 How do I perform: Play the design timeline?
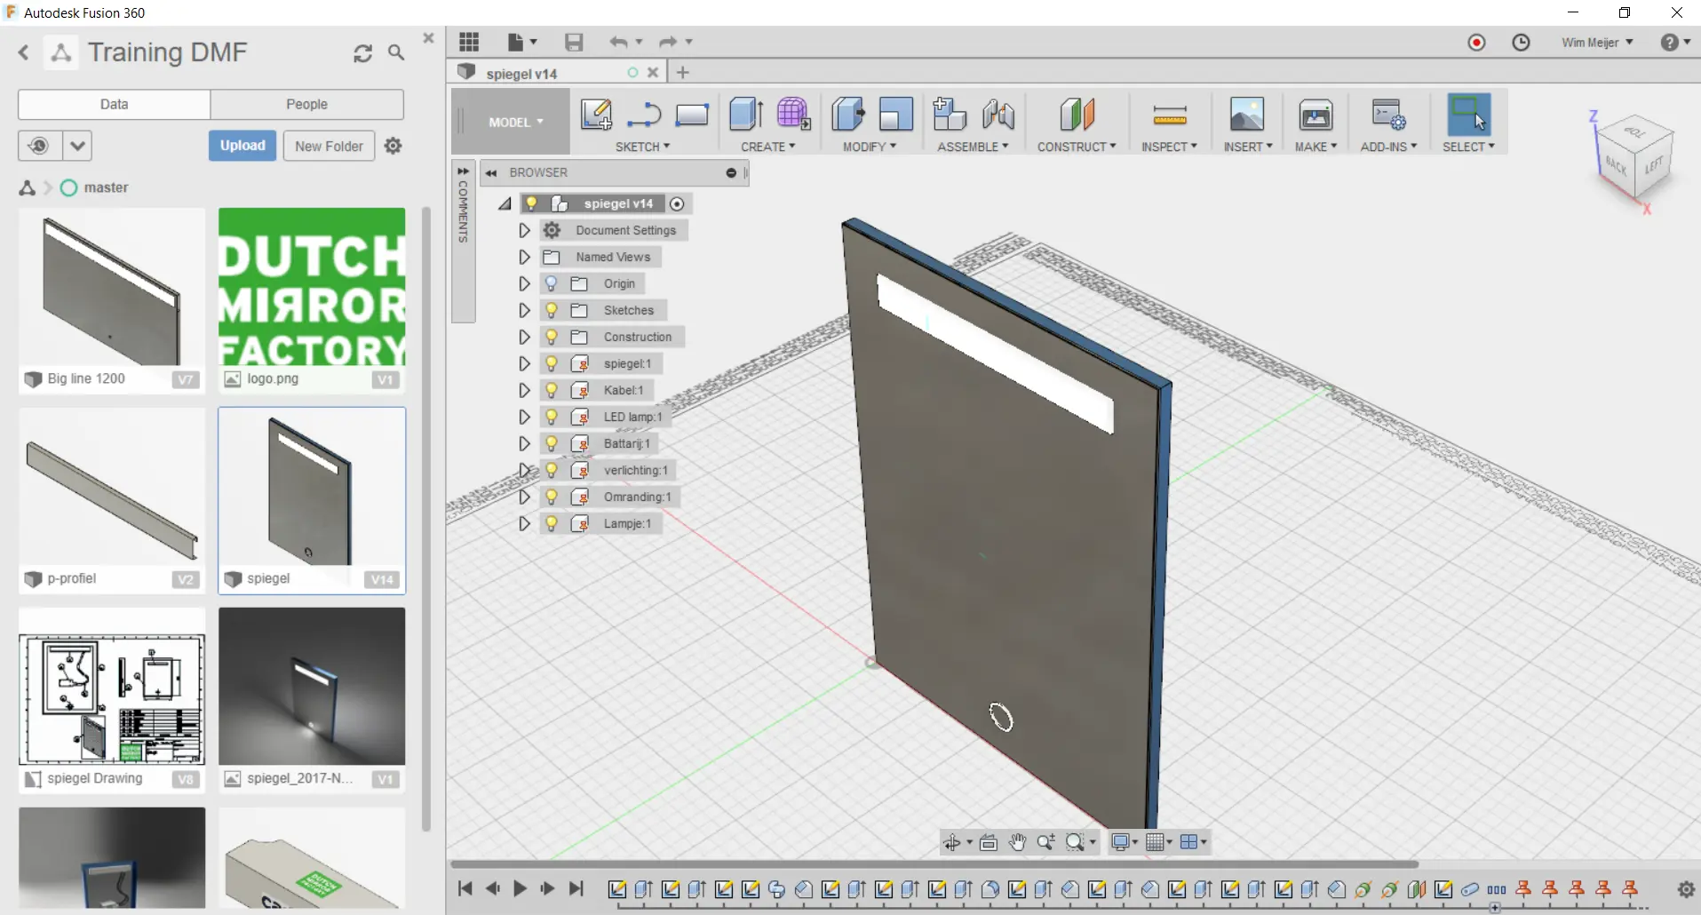pos(520,888)
